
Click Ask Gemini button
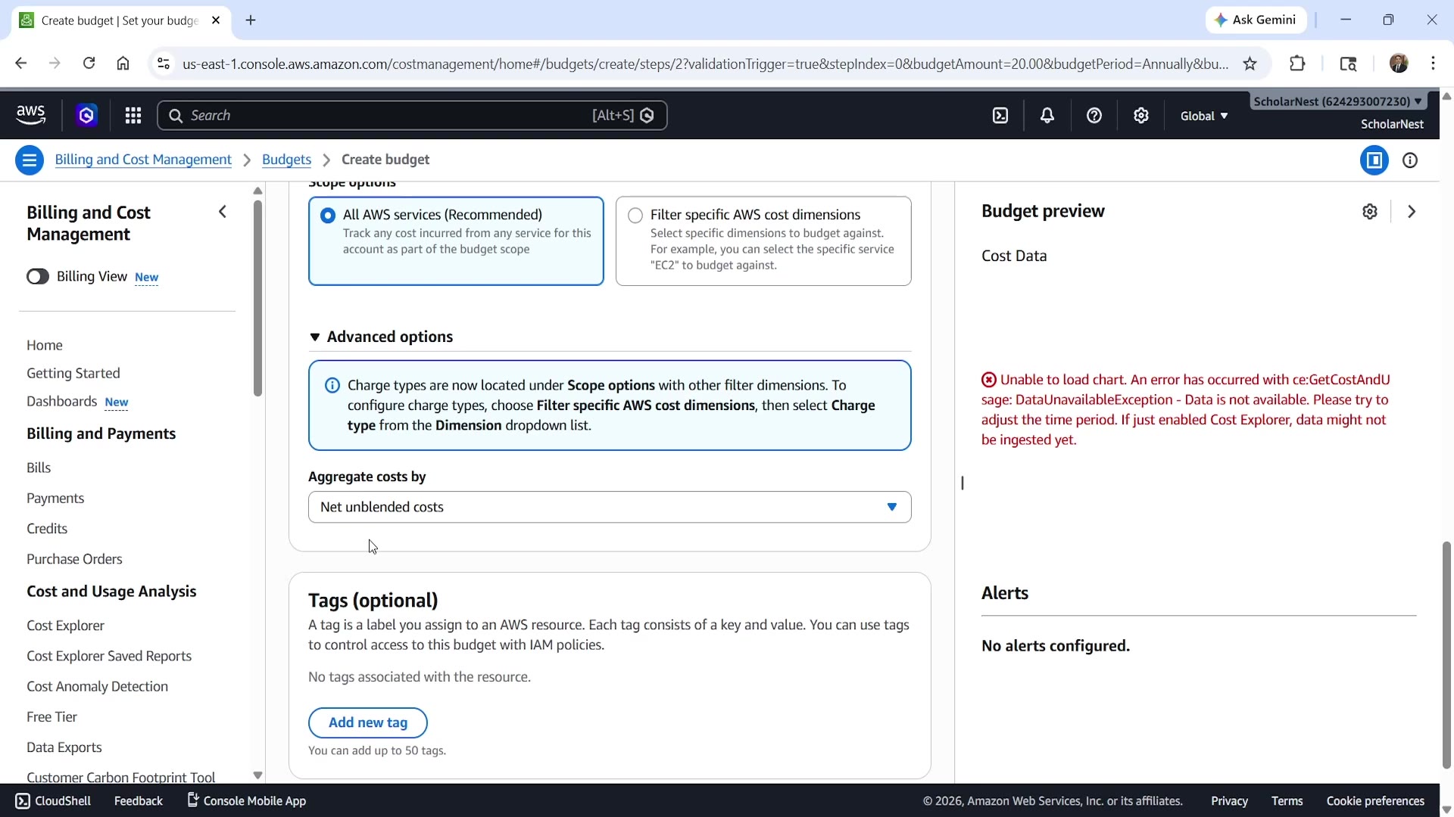pyautogui.click(x=1256, y=20)
